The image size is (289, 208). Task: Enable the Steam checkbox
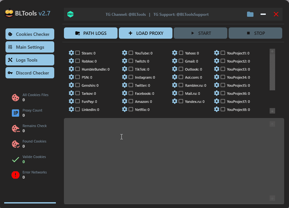(77, 53)
